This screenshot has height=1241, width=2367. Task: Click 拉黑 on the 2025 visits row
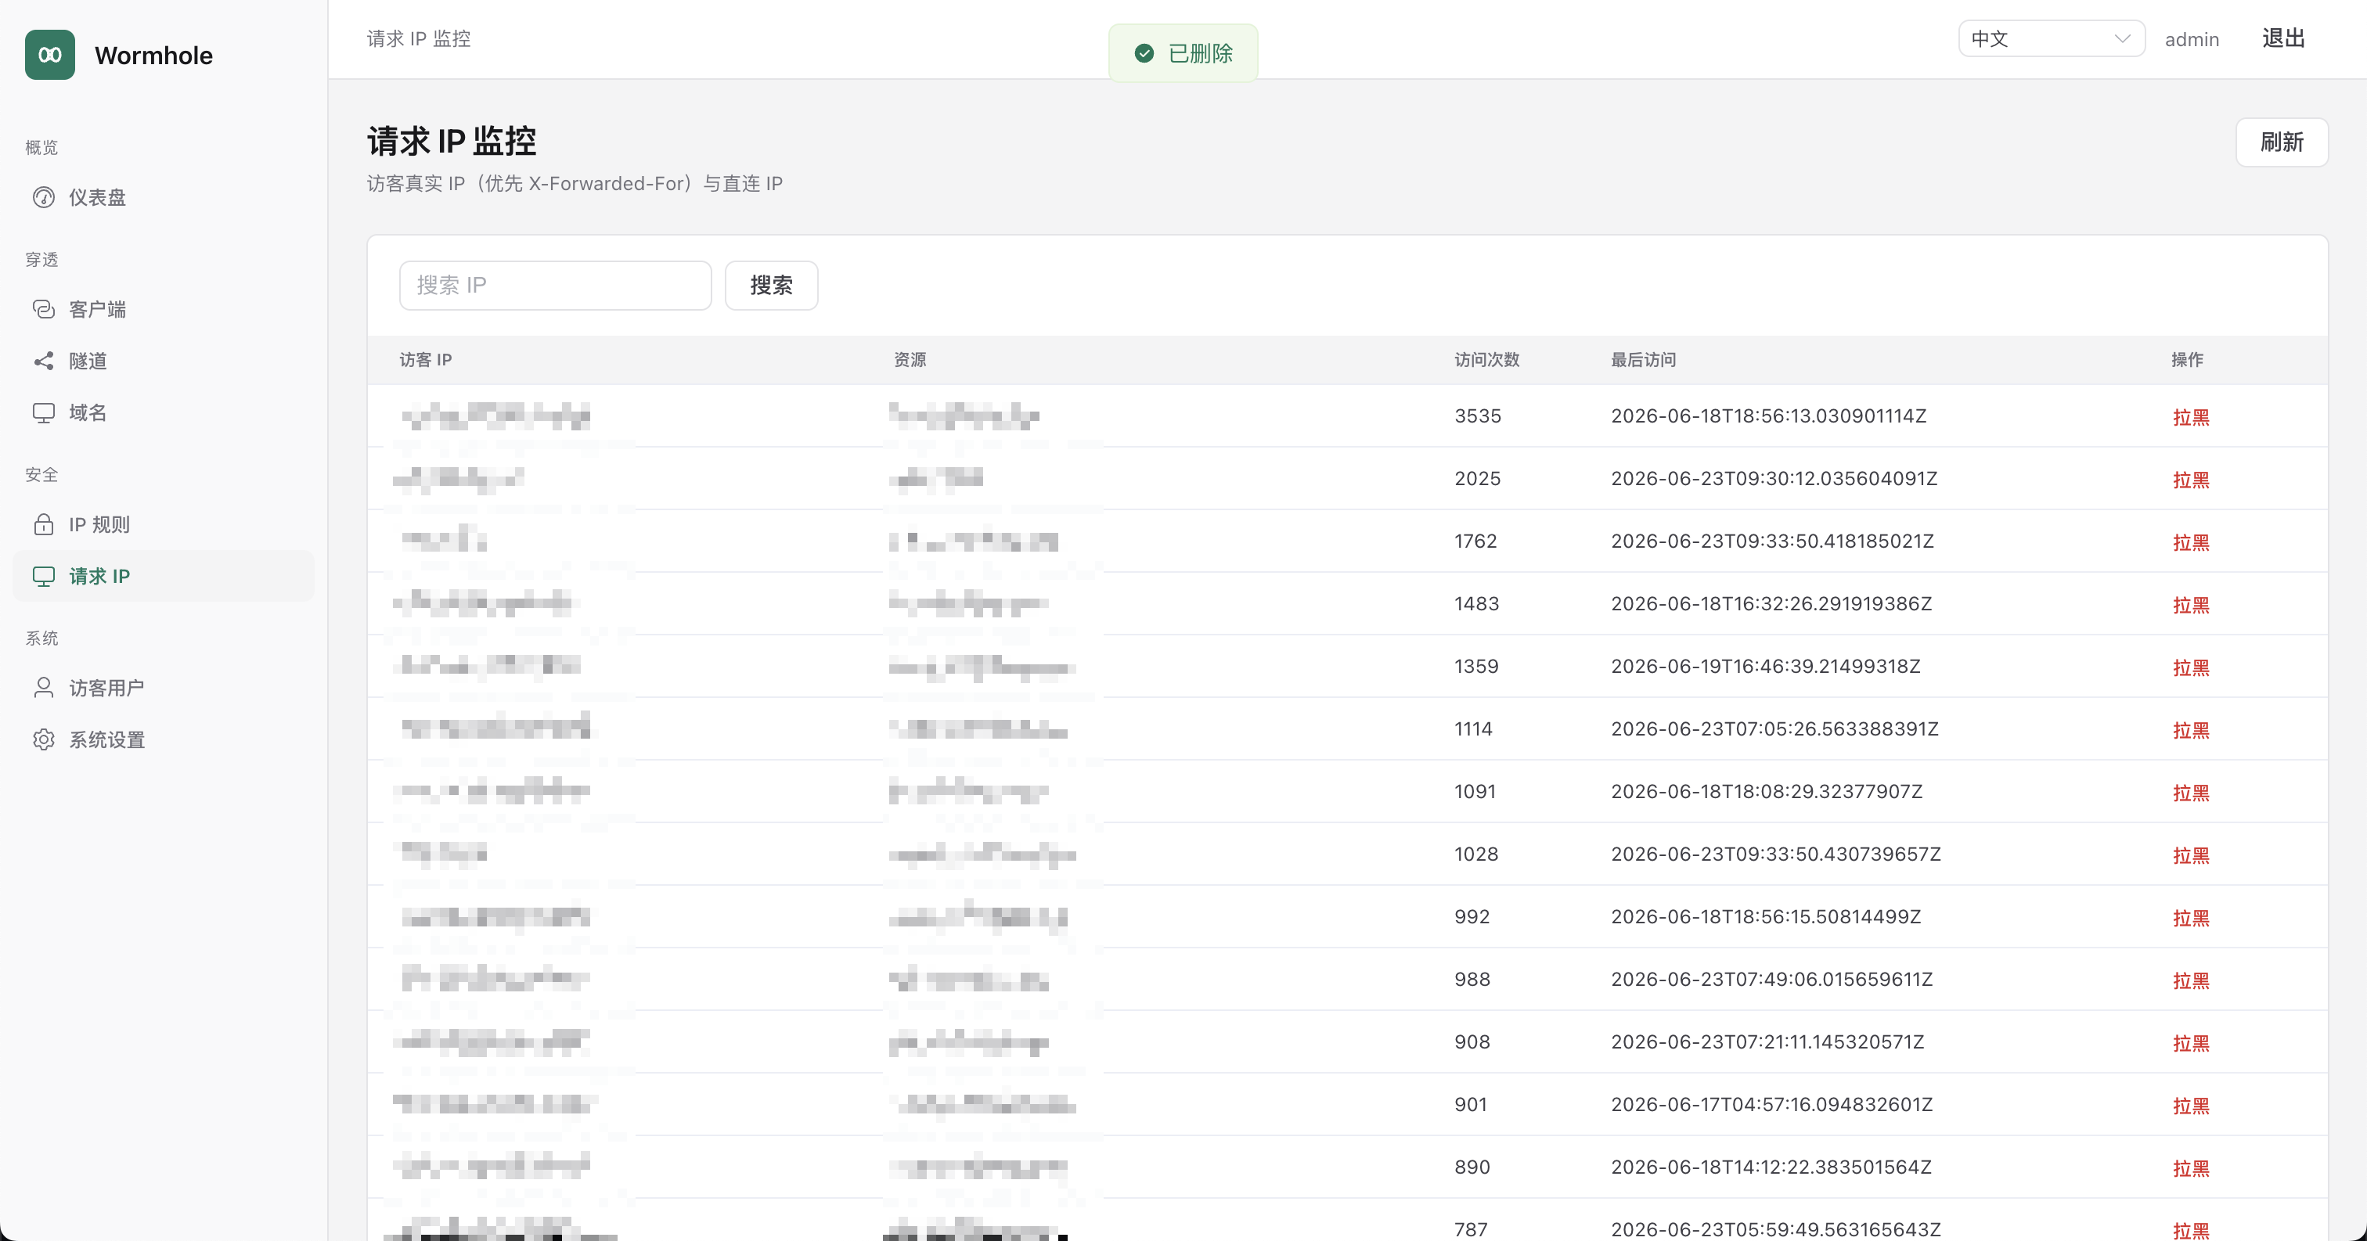(x=2191, y=480)
